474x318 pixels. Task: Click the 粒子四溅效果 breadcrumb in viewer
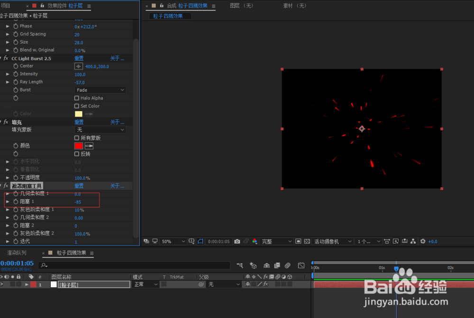(168, 16)
